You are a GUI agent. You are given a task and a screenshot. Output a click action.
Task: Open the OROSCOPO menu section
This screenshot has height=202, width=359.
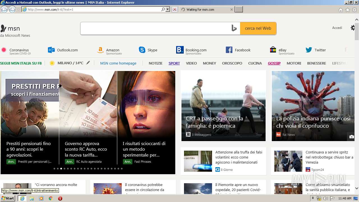coord(232,63)
